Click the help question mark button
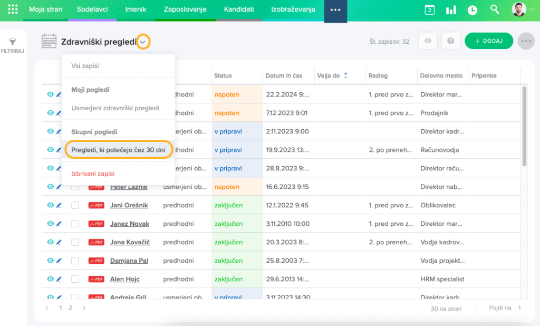 pyautogui.click(x=450, y=41)
